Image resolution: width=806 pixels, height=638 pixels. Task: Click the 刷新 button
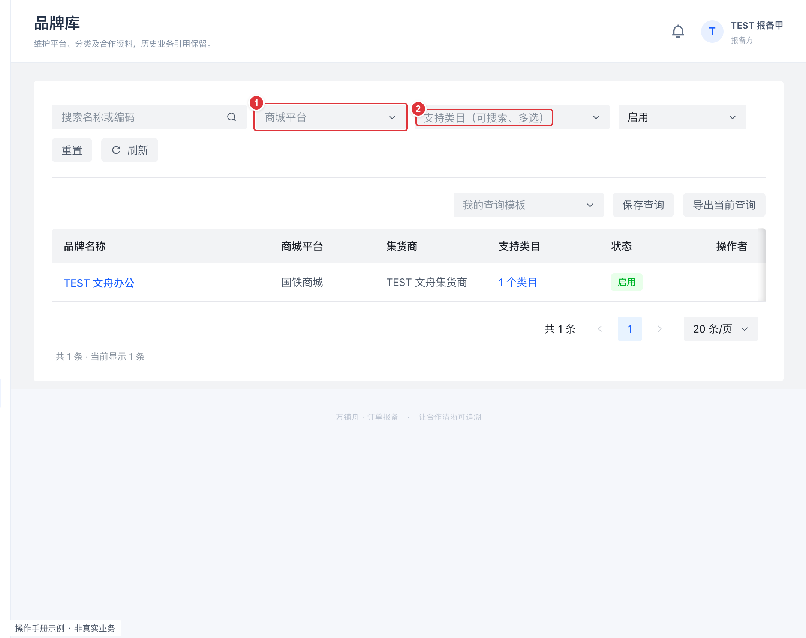(130, 150)
